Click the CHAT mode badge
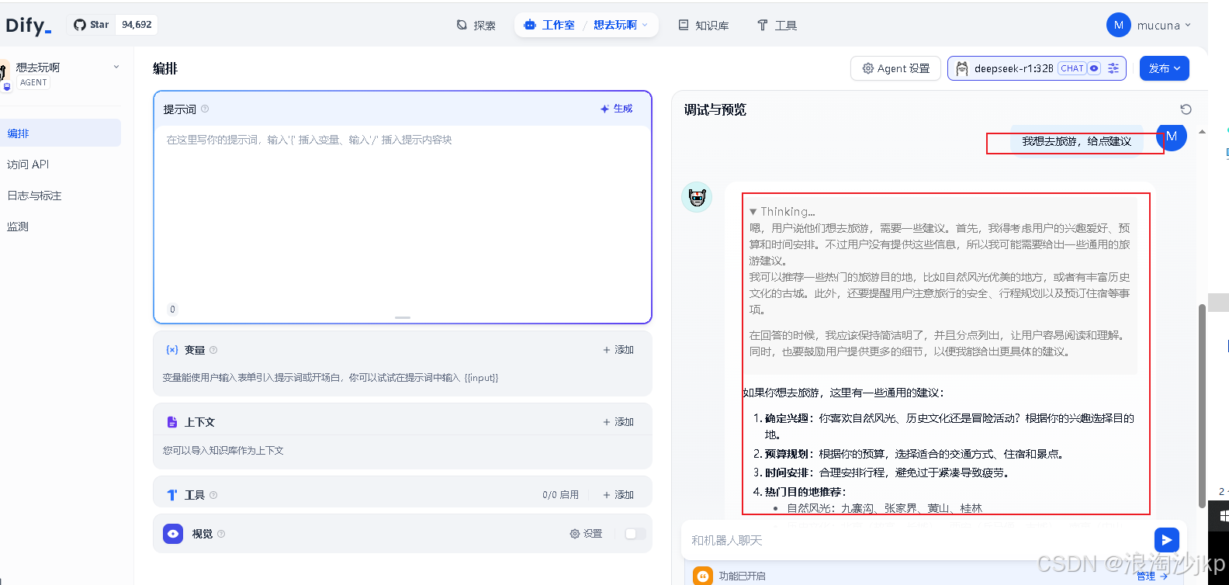 (x=1071, y=68)
